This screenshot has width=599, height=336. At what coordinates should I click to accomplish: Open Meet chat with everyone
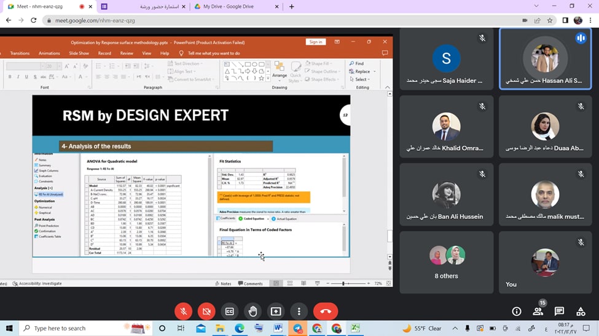(559, 311)
